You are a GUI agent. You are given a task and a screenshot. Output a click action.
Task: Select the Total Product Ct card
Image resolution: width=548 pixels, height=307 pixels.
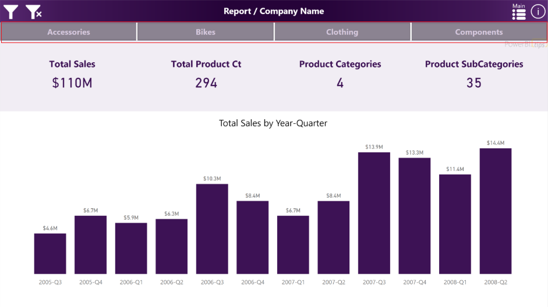[206, 83]
